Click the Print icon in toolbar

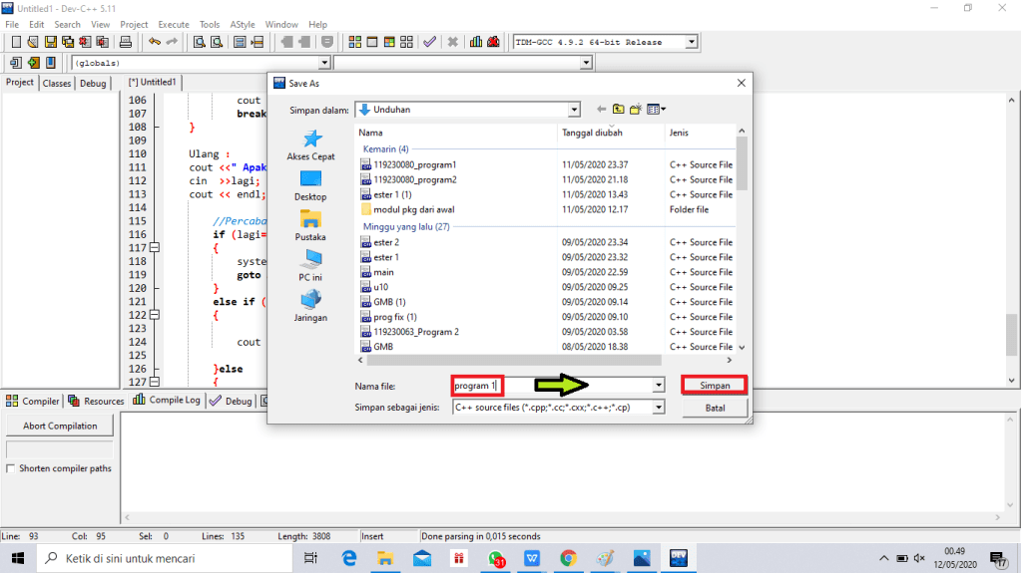126,42
